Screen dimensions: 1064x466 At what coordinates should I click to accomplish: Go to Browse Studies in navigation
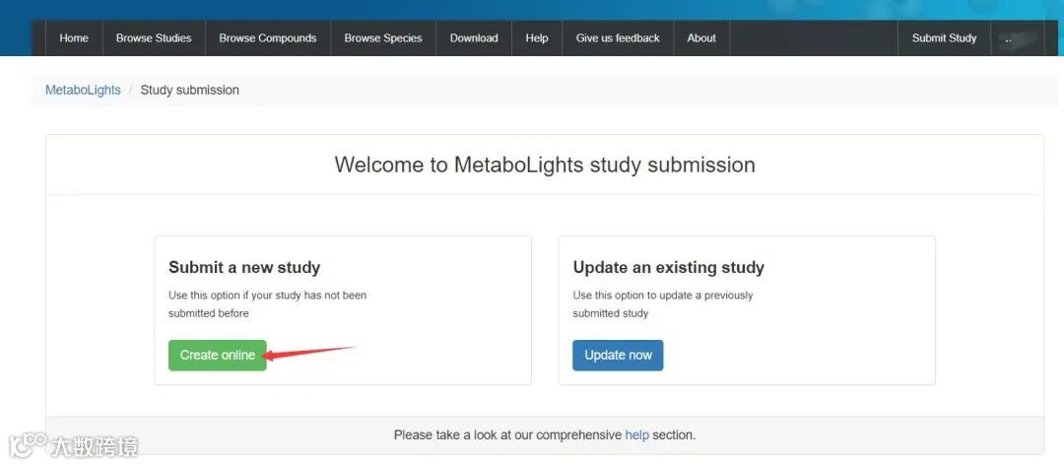[154, 38]
